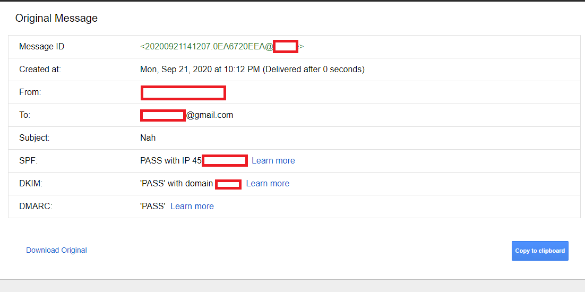The height and width of the screenshot is (292, 585).
Task: Click the From row label
Action: 30,92
